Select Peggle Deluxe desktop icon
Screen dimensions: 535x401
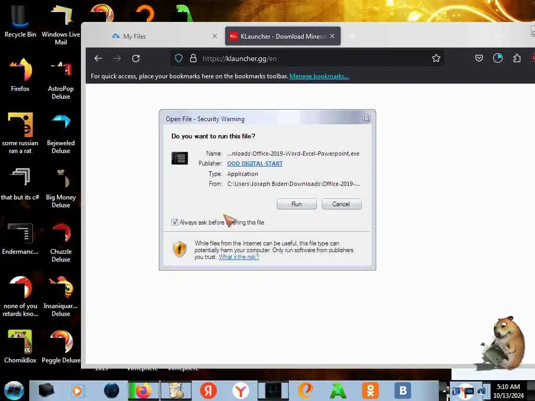(x=61, y=346)
